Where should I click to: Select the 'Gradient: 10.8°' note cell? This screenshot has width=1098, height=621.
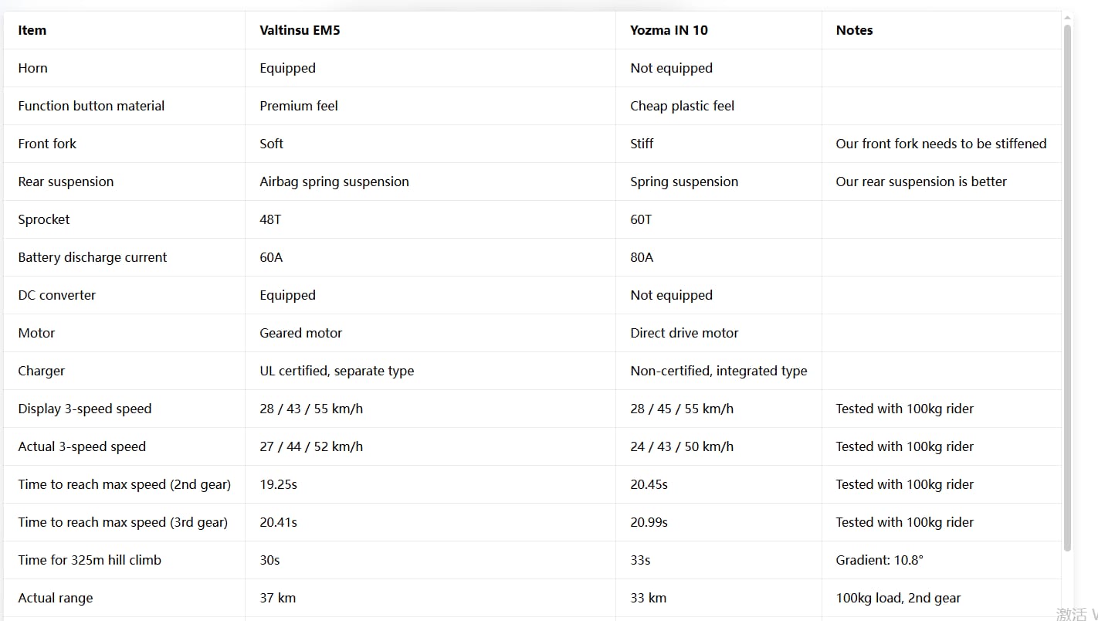[879, 560]
